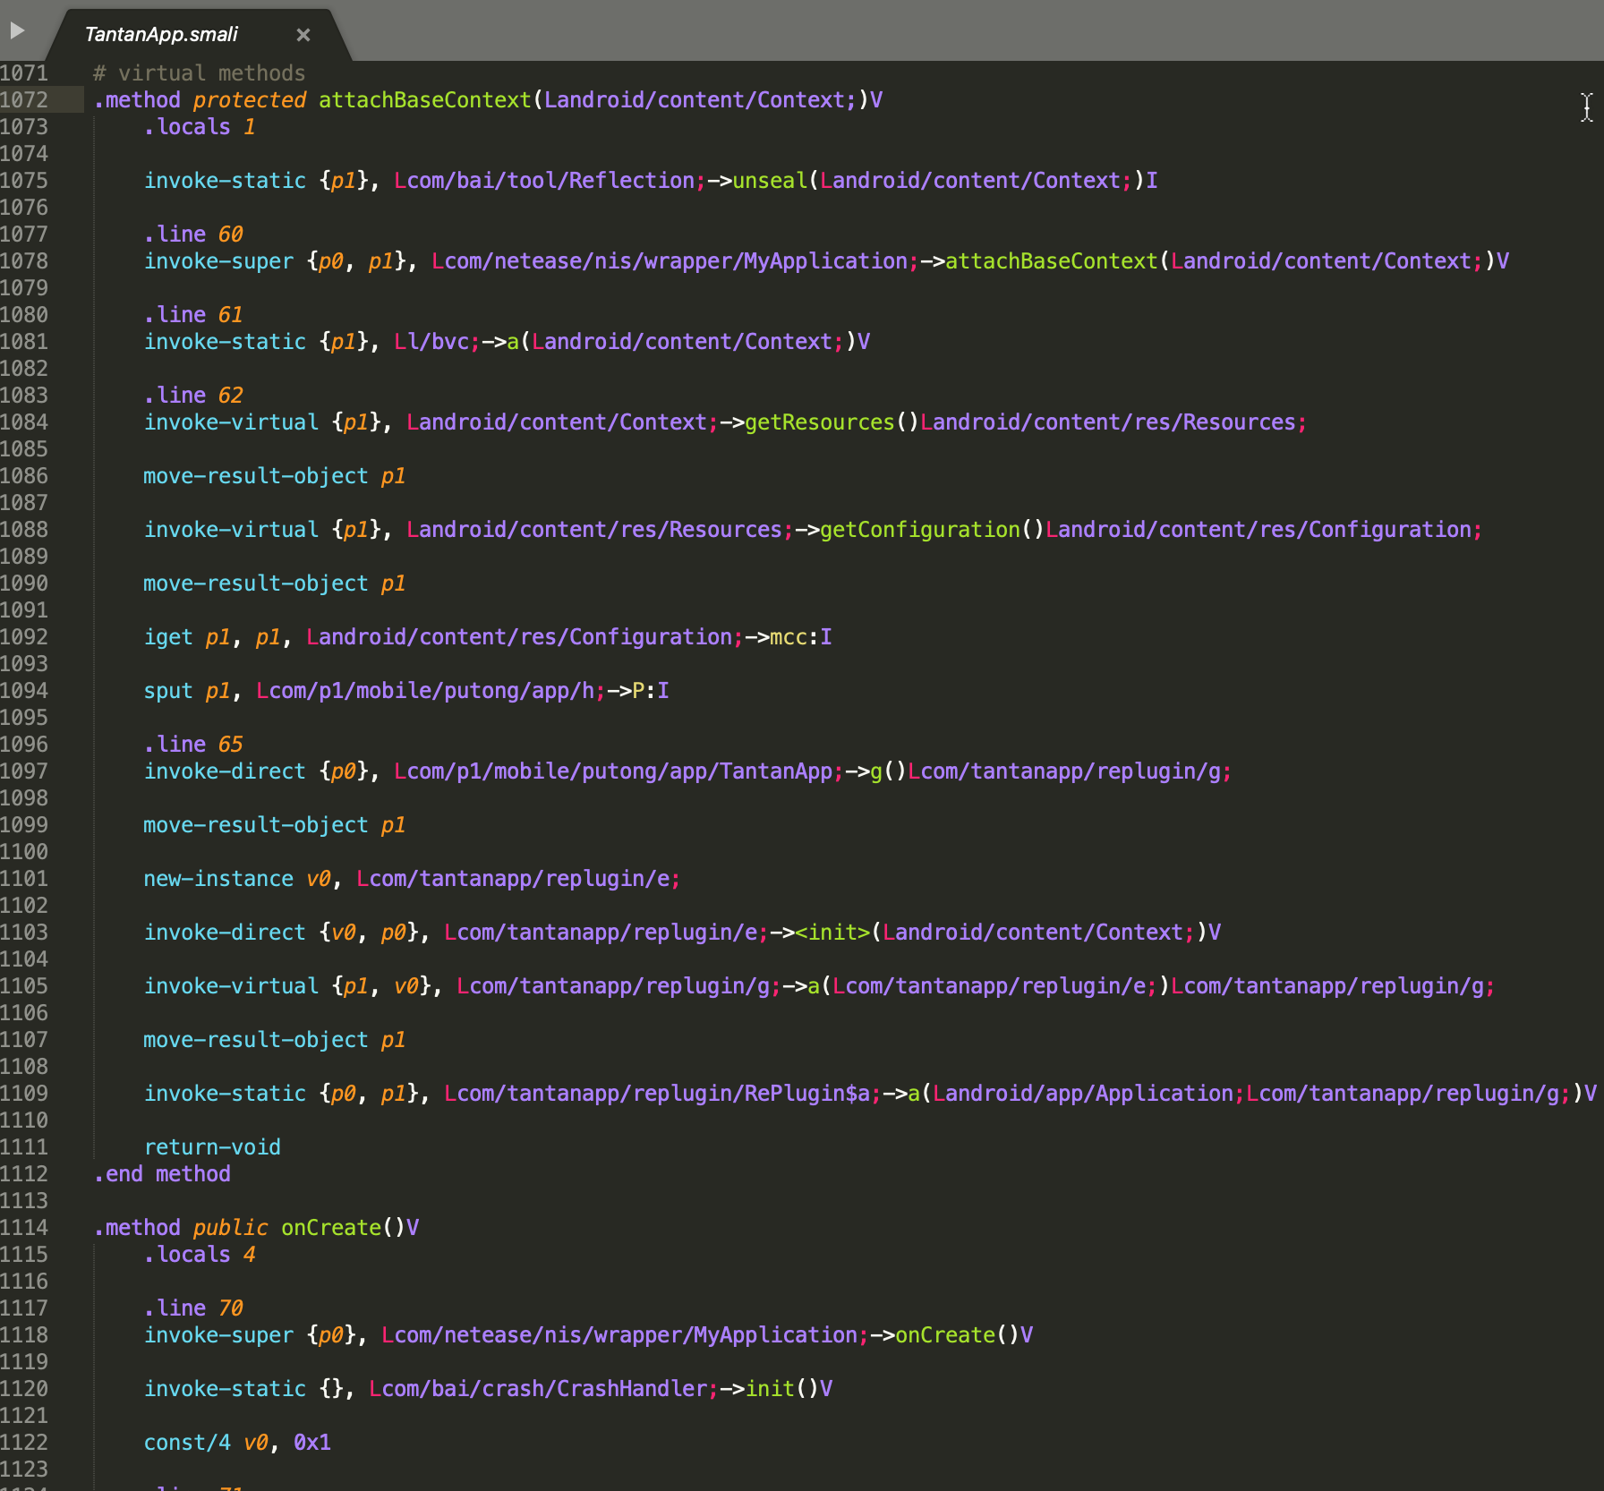Click 'move-result-object p1' on line 1099
Image resolution: width=1604 pixels, height=1491 pixels.
pyautogui.click(x=275, y=824)
